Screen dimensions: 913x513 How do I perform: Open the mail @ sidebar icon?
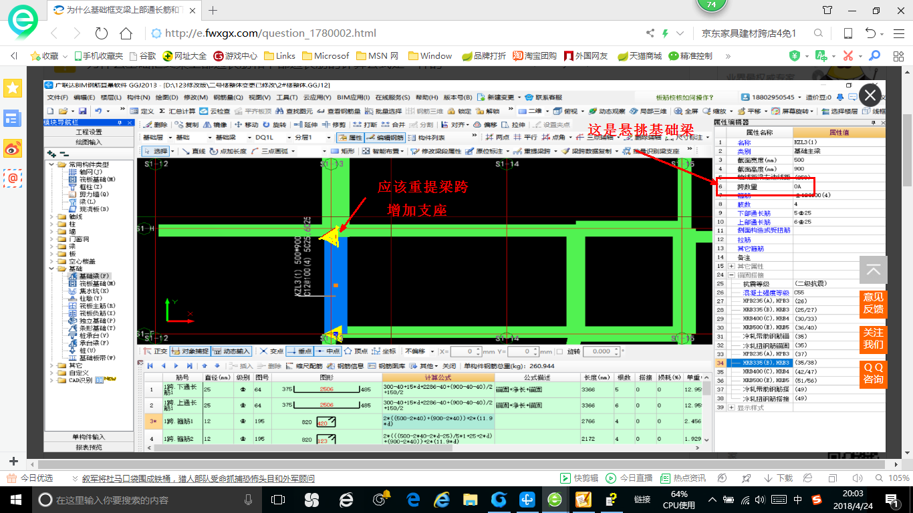[x=12, y=178]
